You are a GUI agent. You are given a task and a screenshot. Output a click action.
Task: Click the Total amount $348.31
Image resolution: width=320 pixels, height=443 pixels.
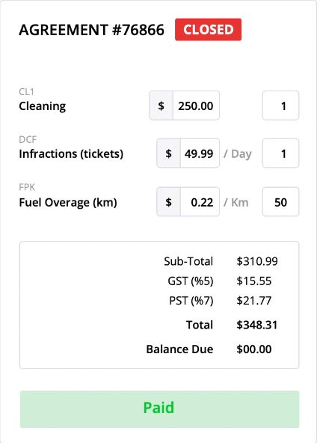click(x=257, y=325)
